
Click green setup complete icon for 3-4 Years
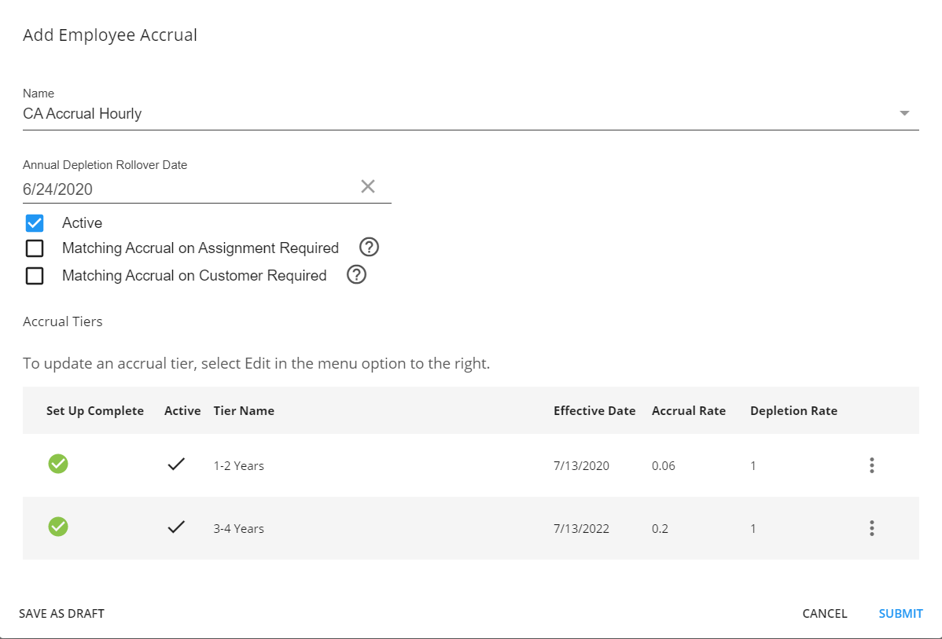point(58,527)
